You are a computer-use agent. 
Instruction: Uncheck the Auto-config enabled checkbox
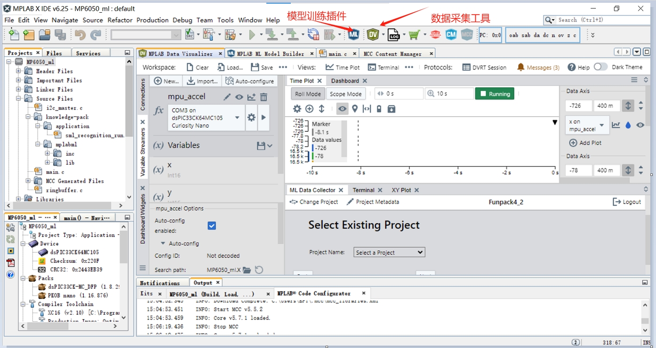pos(212,226)
